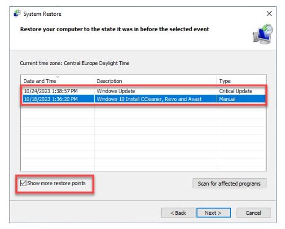285x229 pixels.
Task: Click the 10/18/2023 1:36:20 PM entry
Action: point(51,99)
